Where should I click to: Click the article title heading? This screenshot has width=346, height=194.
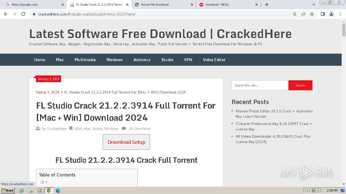tap(126, 112)
